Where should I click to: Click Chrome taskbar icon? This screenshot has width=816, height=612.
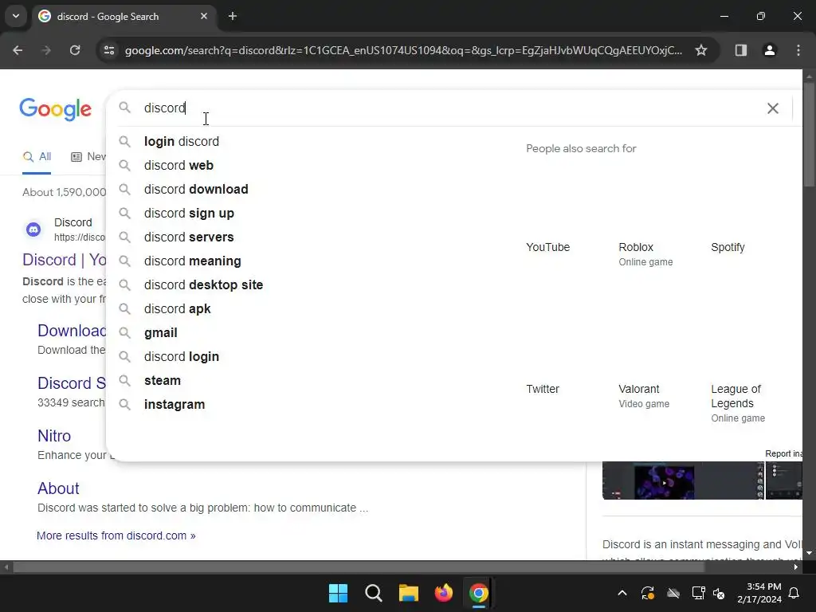click(x=479, y=593)
